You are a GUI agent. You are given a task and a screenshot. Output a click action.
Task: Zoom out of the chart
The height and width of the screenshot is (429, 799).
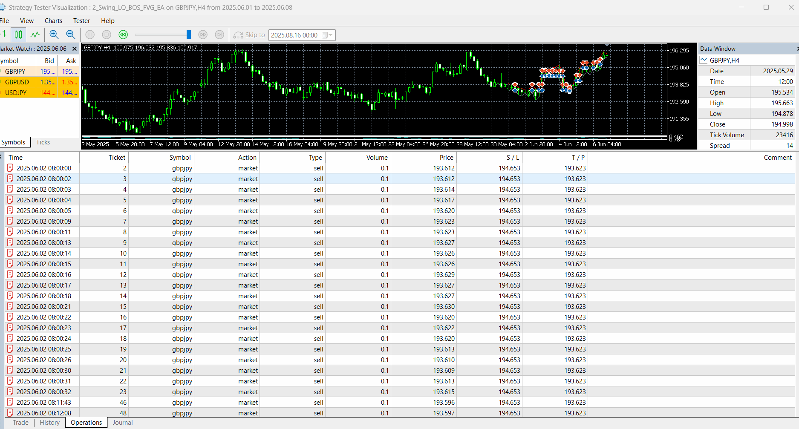71,35
